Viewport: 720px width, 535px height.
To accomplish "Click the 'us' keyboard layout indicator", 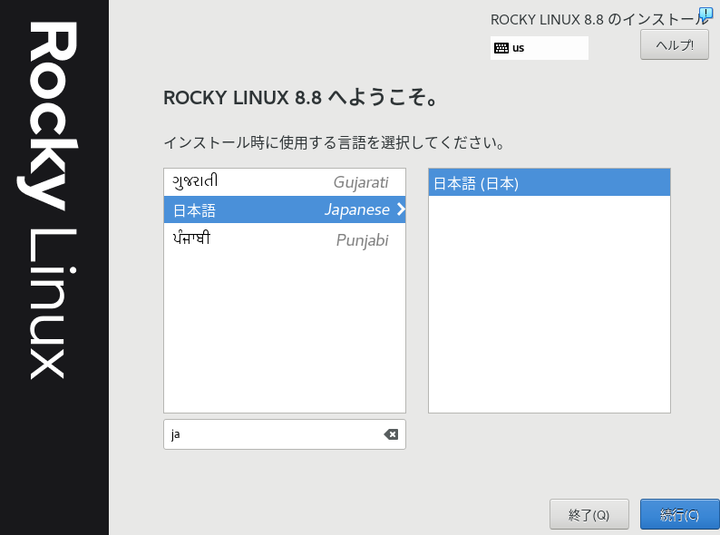I will tap(539, 48).
